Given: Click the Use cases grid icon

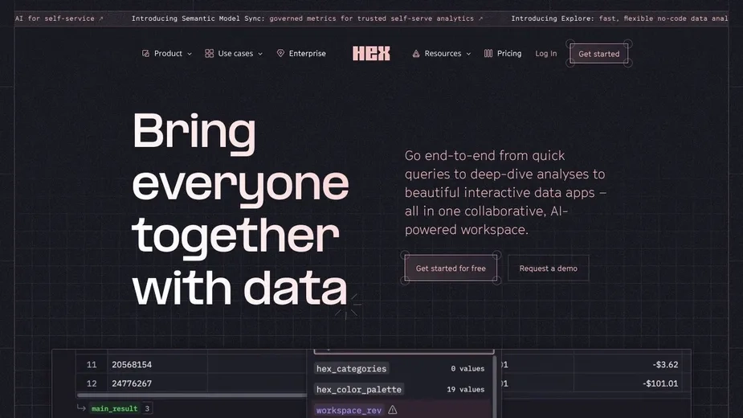Looking at the screenshot, I should pyautogui.click(x=209, y=54).
